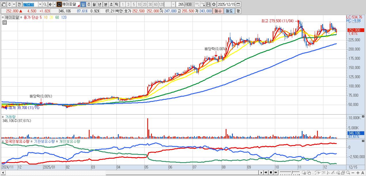Image resolution: width=366 pixels, height=176 pixels.
Task: Choose interval 10 button
Action: (139, 4)
